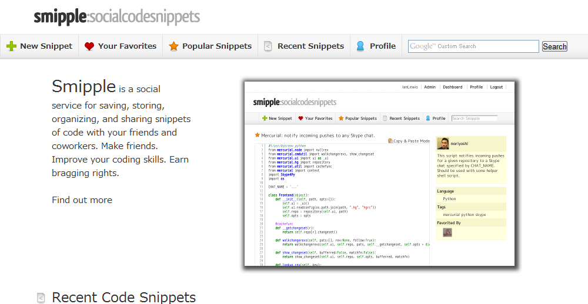Click the 'Smipple' intro heading text
The height and width of the screenshot is (304, 588).
(x=83, y=86)
